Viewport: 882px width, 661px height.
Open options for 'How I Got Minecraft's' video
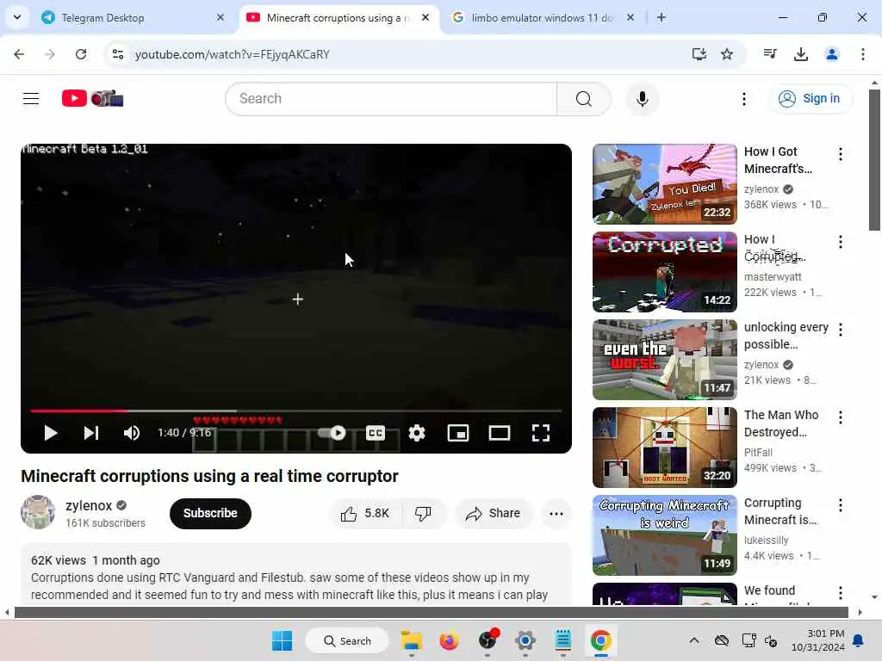(841, 154)
